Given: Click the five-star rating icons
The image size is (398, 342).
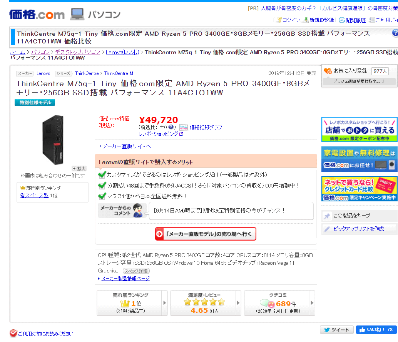Looking at the screenshot, I should click(x=204, y=302).
